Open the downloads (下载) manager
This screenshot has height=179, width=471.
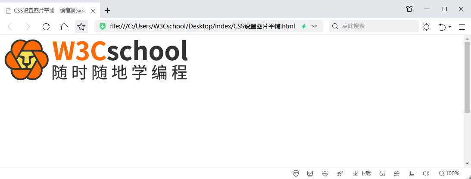362,173
